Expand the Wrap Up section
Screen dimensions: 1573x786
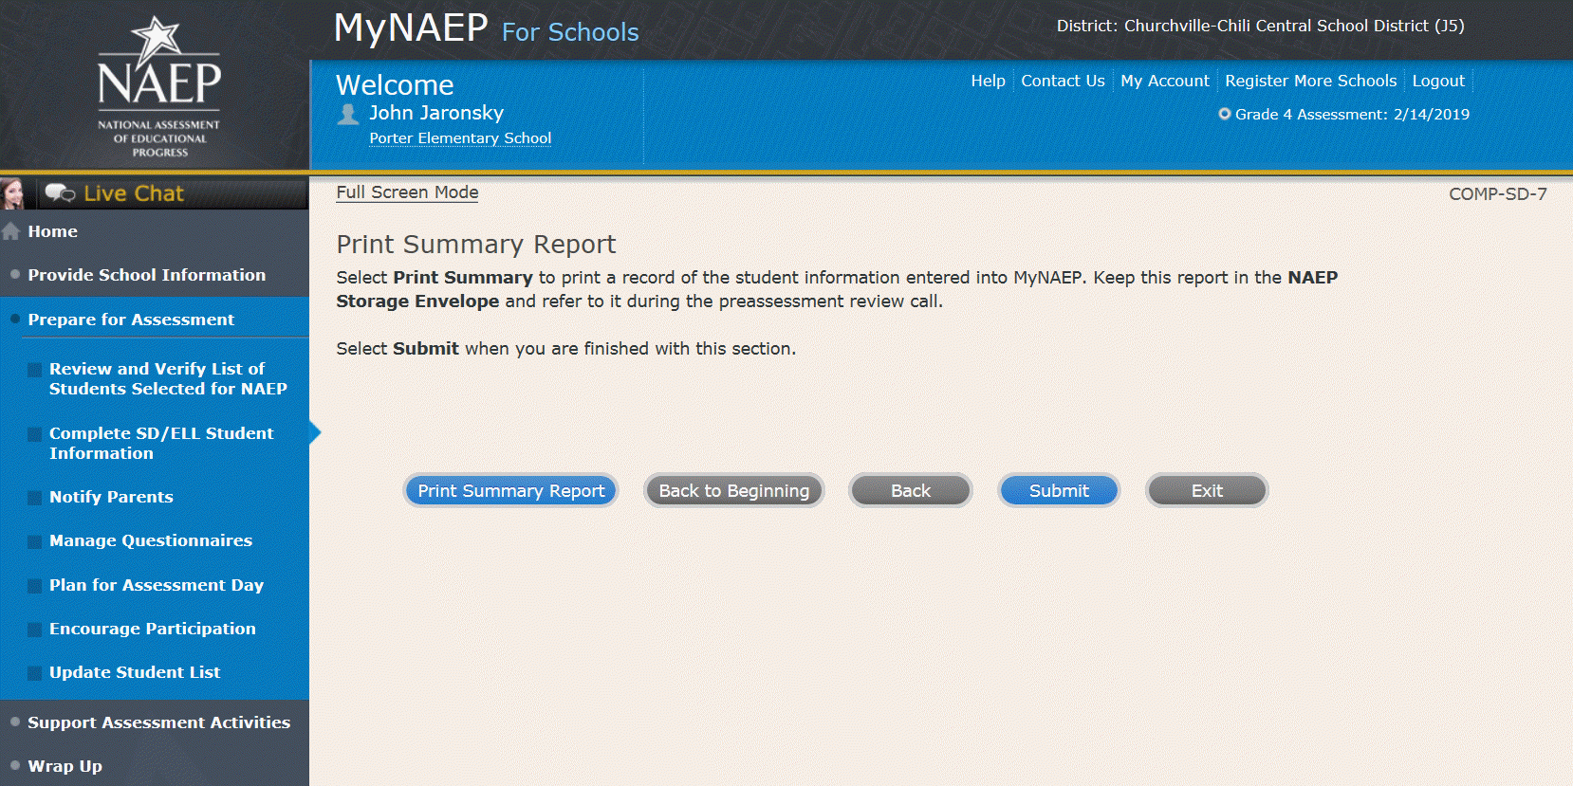tap(65, 766)
